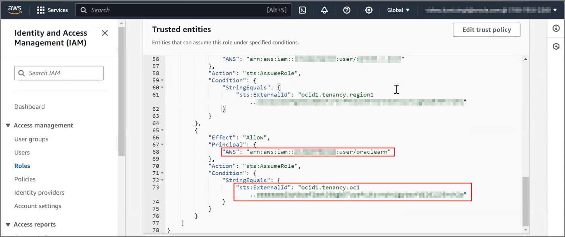Image resolution: width=565 pixels, height=237 pixels.
Task: Click the Edit trust policy button
Action: pos(486,30)
